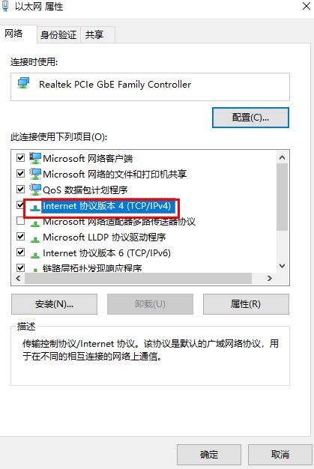314x469 pixels.
Task: Click the 以太网 title bar icon
Action: [5, 6]
